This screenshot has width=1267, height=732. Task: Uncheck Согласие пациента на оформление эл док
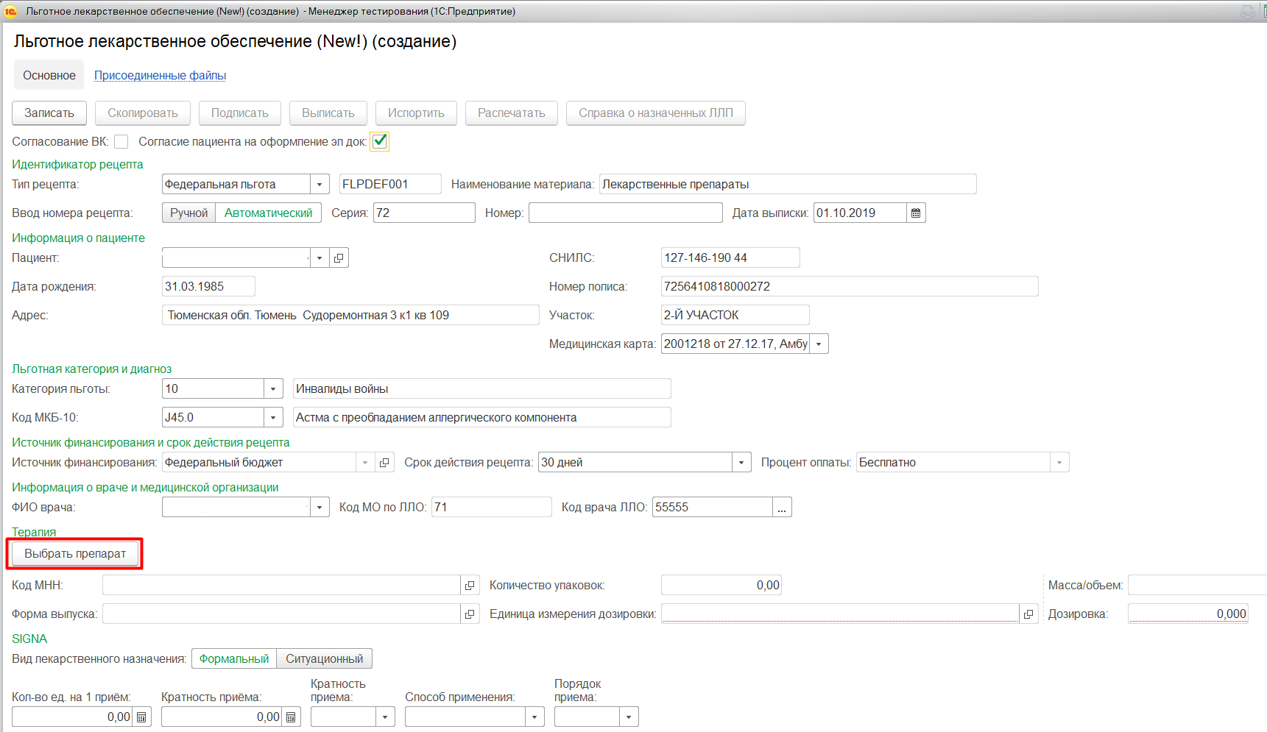click(380, 141)
